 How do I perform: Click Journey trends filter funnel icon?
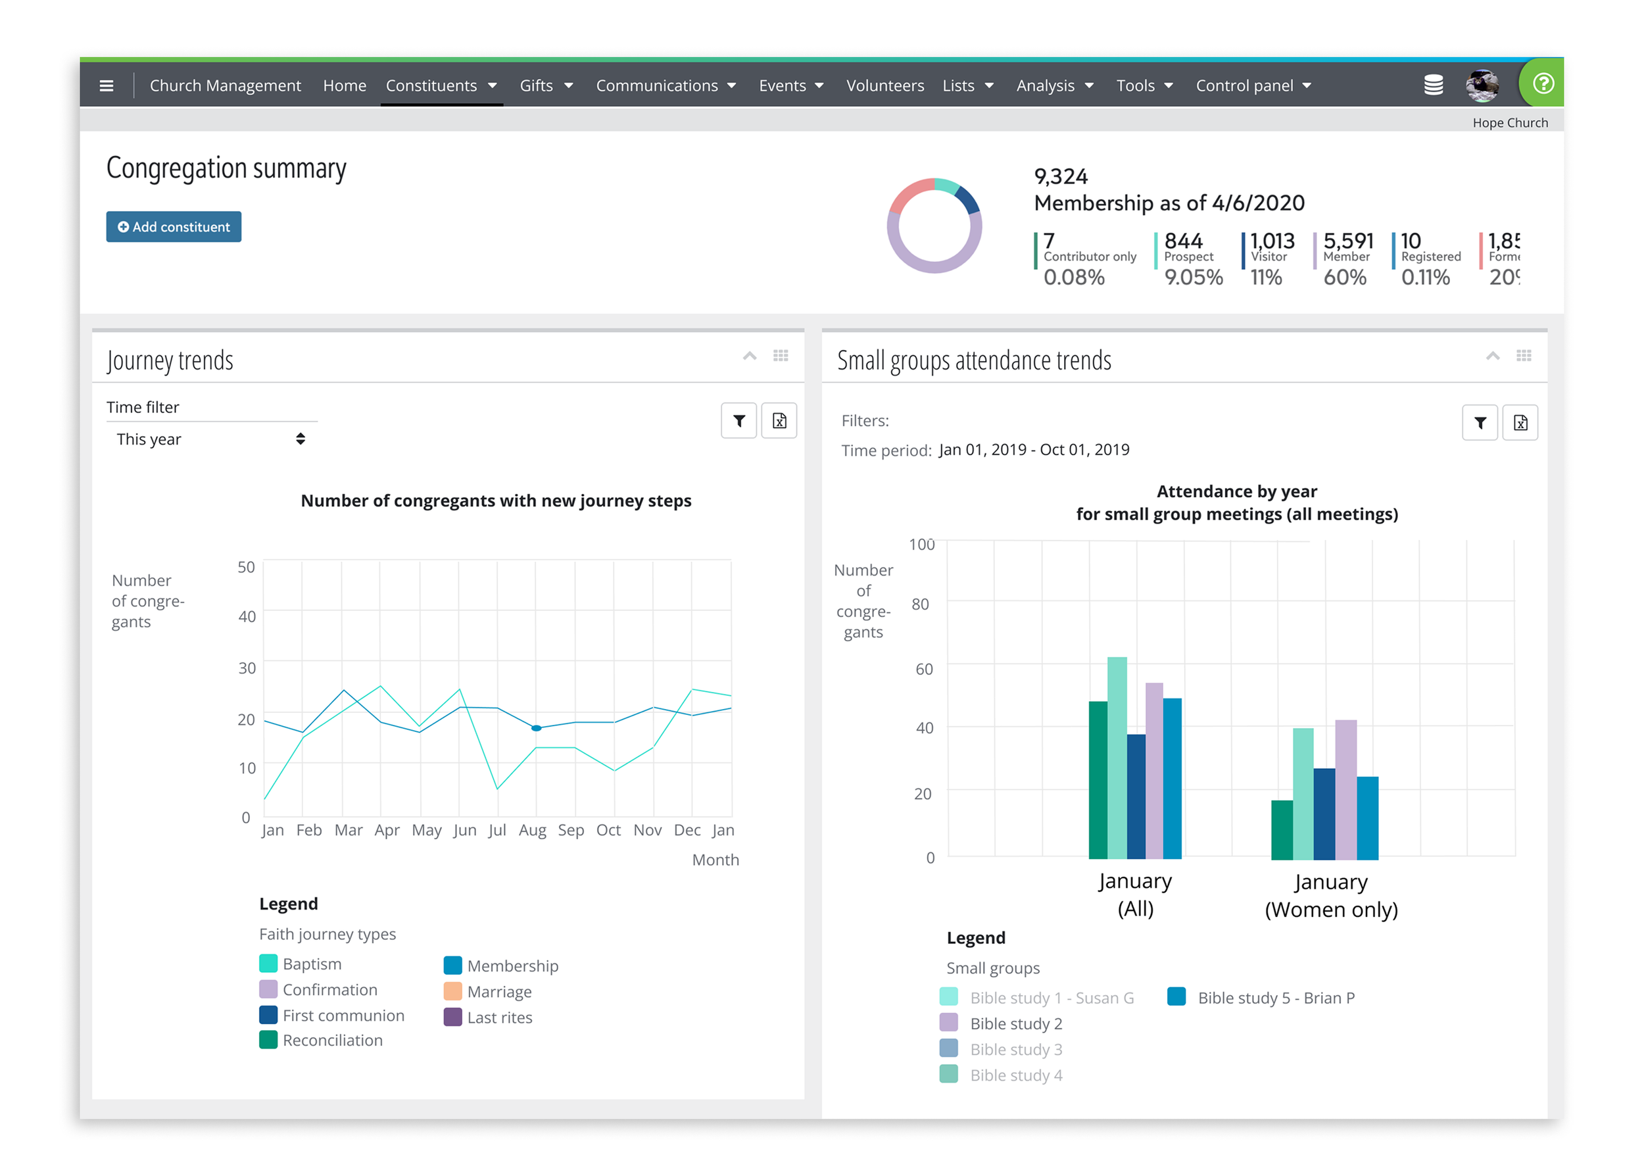pyautogui.click(x=738, y=421)
